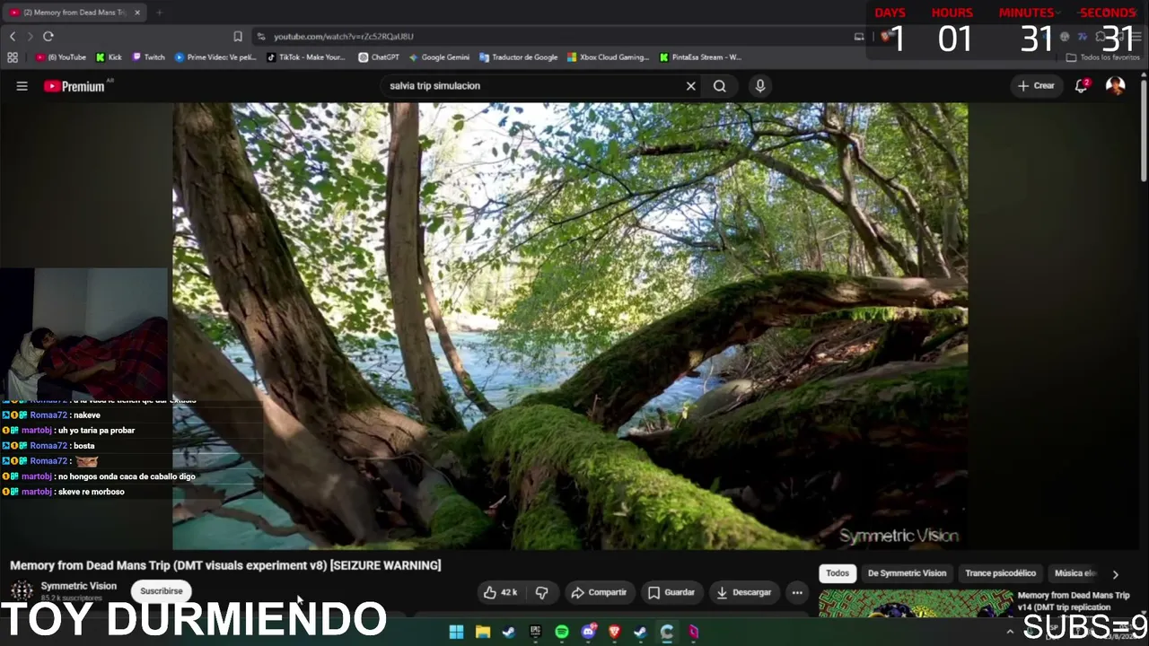Run search with the magnifier button

coord(720,86)
